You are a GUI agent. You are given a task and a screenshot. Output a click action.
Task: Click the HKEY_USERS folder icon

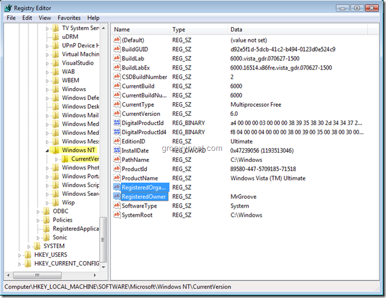coord(28,255)
